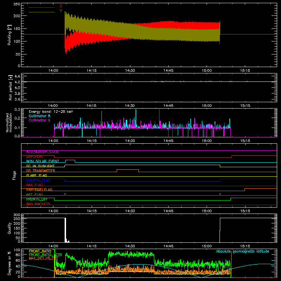The image size is (281, 281).
Task: Click the FLARE_FLAG label
Action: point(37,175)
